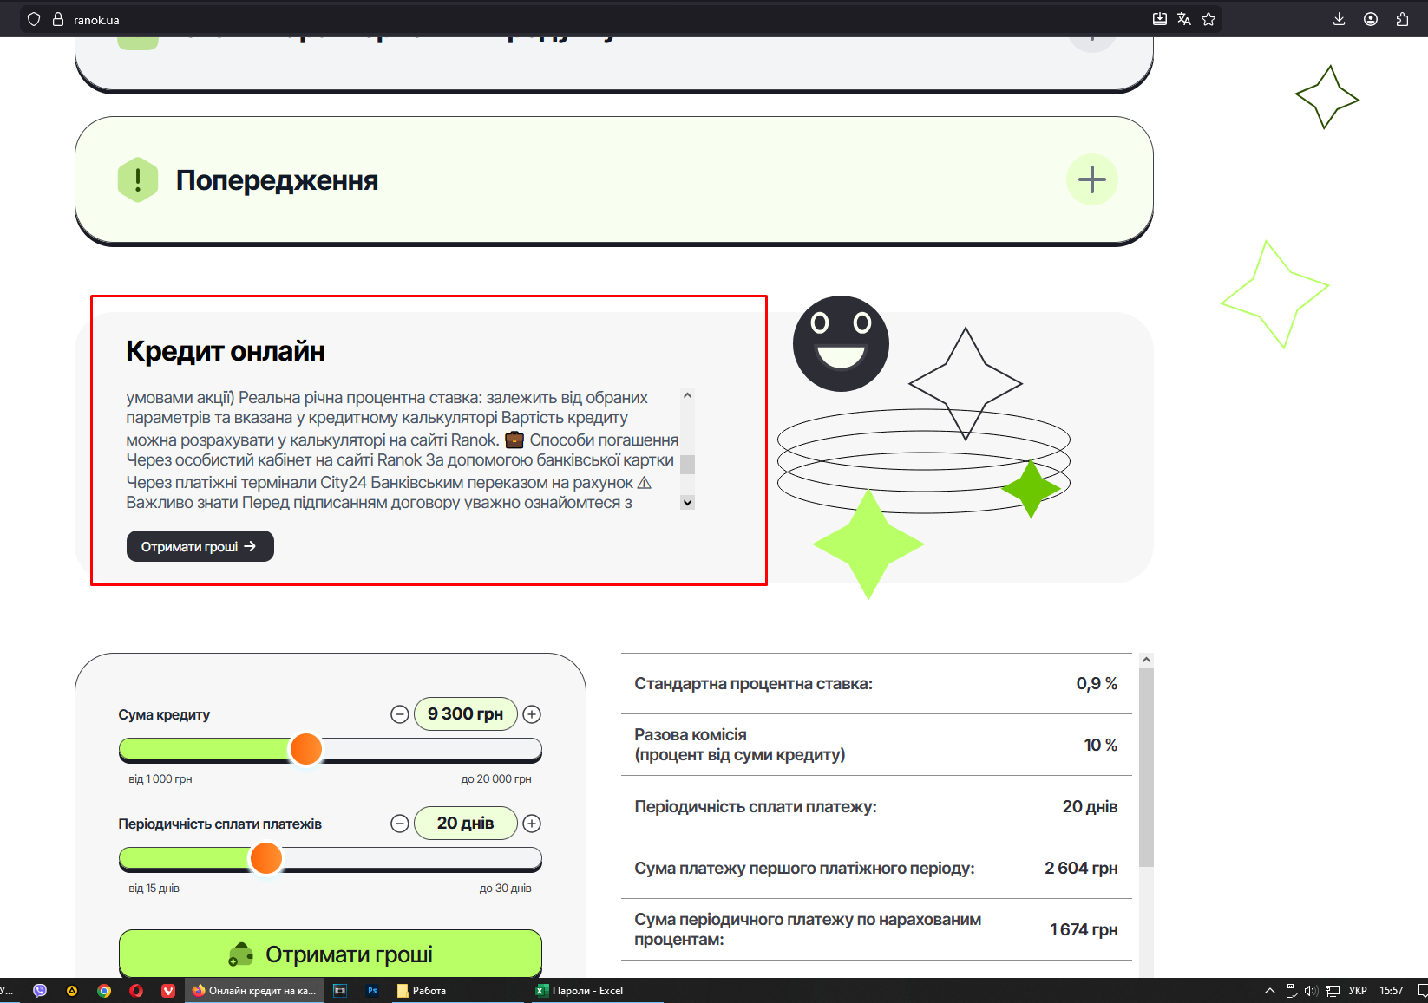Open the extensions icon in browser toolbar

pos(1402,19)
